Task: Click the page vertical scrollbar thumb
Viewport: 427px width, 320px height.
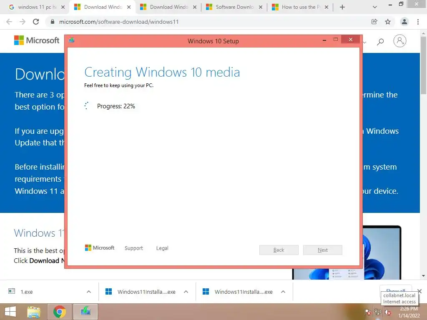Action: click(424, 65)
